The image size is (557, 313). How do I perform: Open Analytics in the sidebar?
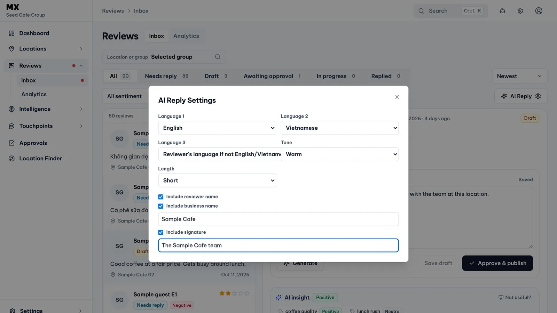[34, 95]
